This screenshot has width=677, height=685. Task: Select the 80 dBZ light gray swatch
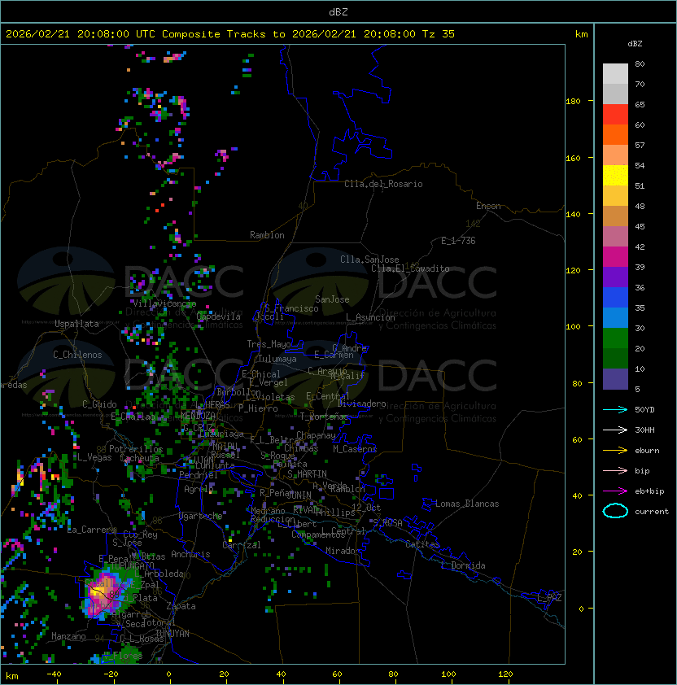coord(615,73)
